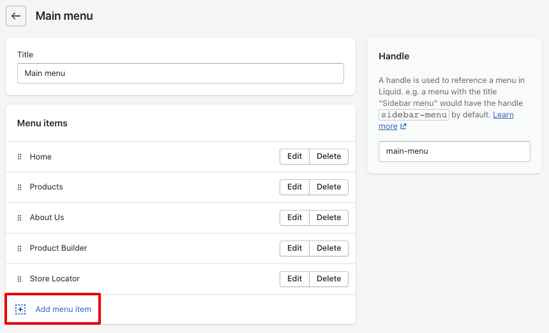This screenshot has width=549, height=333.
Task: Edit the Product Builder menu item
Action: 294,248
